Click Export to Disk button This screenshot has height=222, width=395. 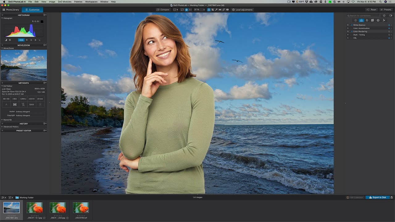pos(377,197)
